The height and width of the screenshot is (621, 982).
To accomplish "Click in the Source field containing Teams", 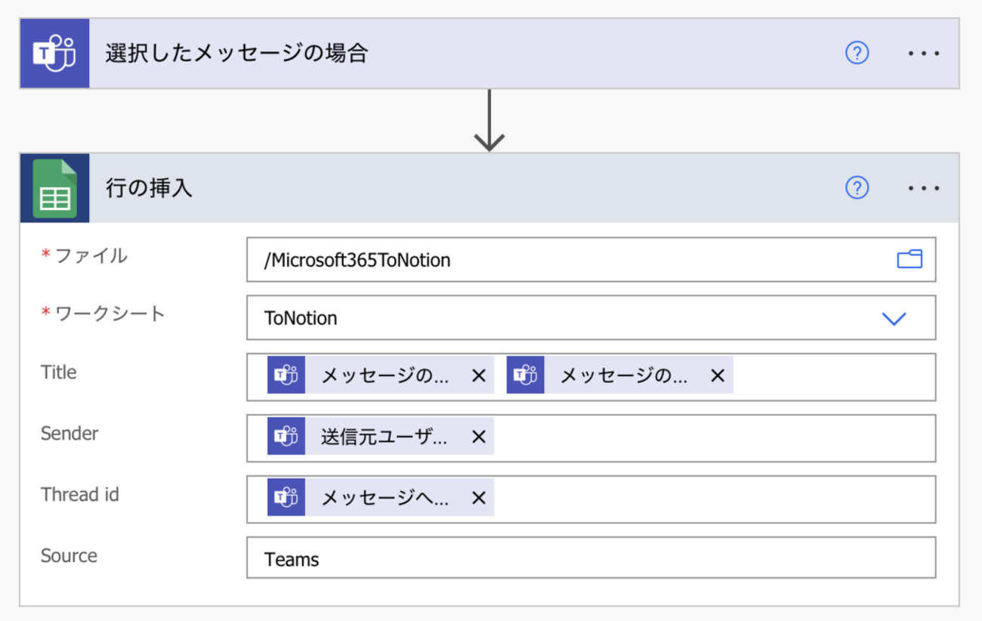I will (589, 559).
